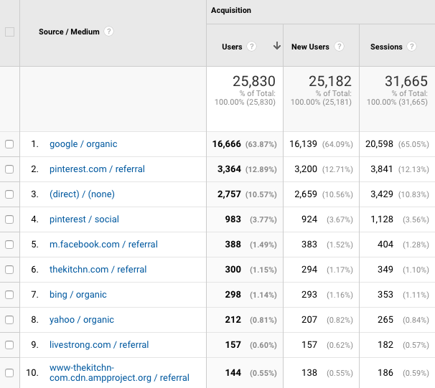Click users value 388 for m.facebook.com
This screenshot has width=435, height=388.
point(233,245)
